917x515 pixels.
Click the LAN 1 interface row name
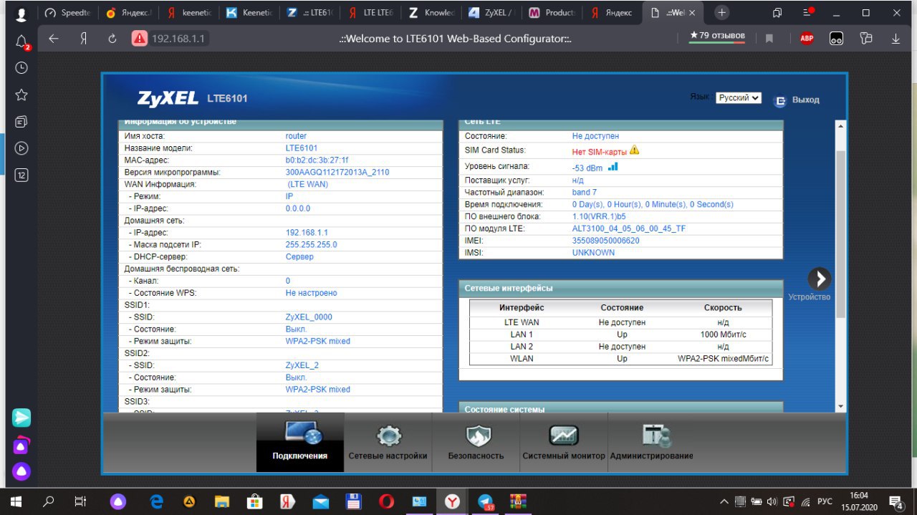point(522,334)
